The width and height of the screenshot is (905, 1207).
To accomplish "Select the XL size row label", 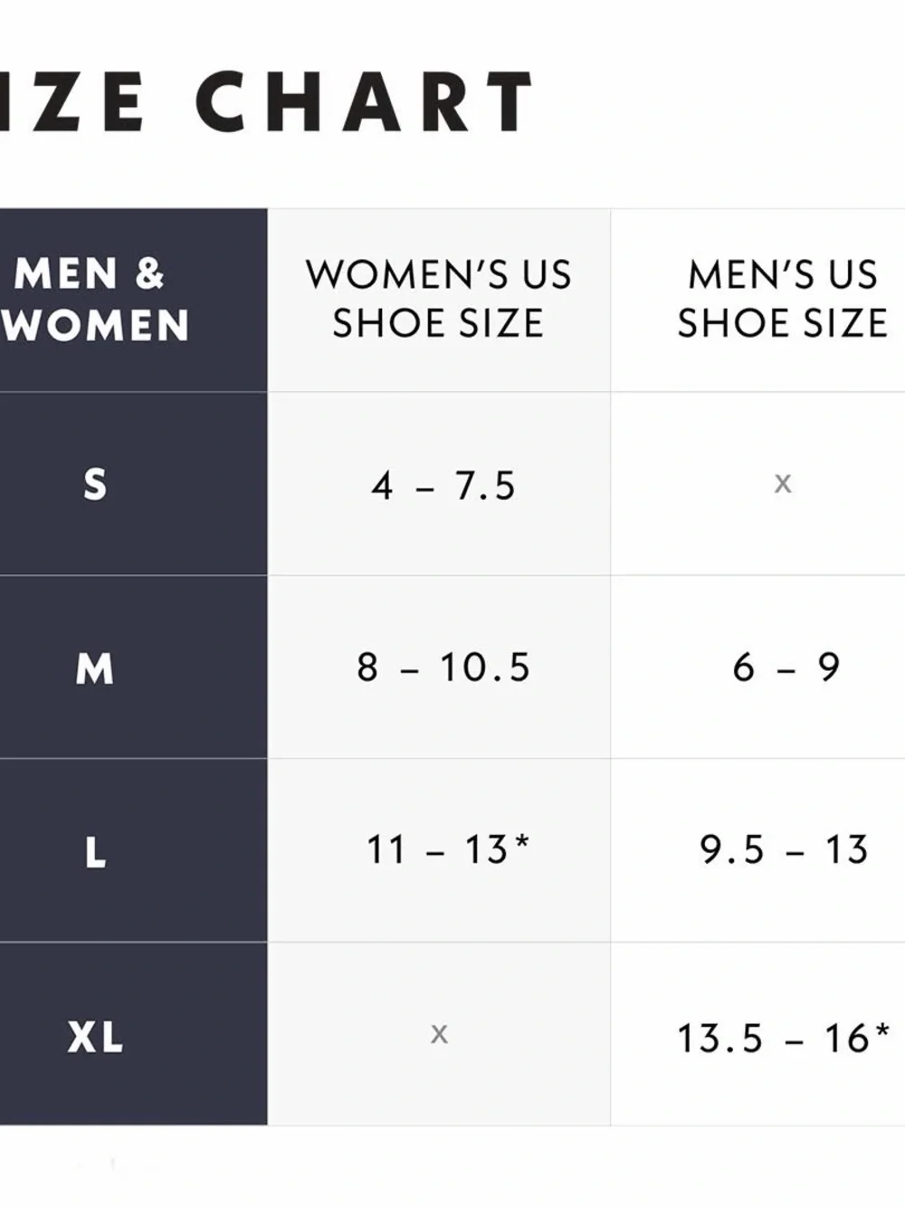I will point(95,1037).
